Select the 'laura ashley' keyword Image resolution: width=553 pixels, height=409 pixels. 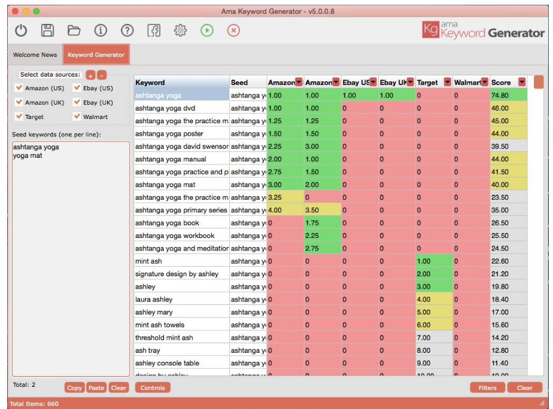tap(181, 299)
